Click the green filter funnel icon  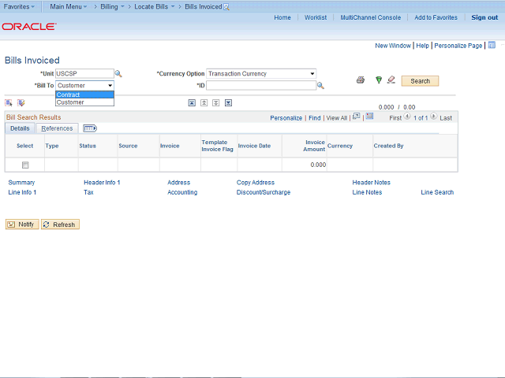pos(379,80)
